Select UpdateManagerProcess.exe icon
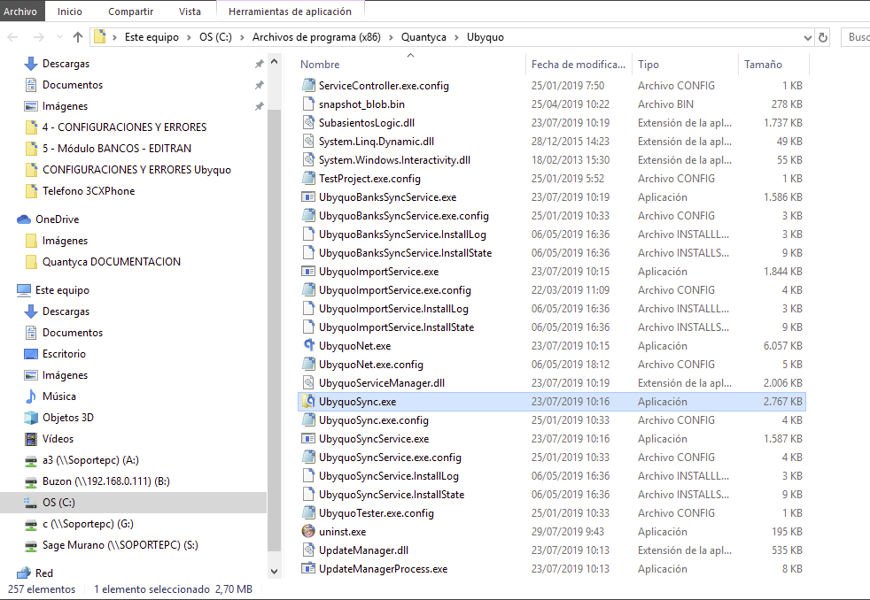This screenshot has height=600, width=870. [308, 568]
